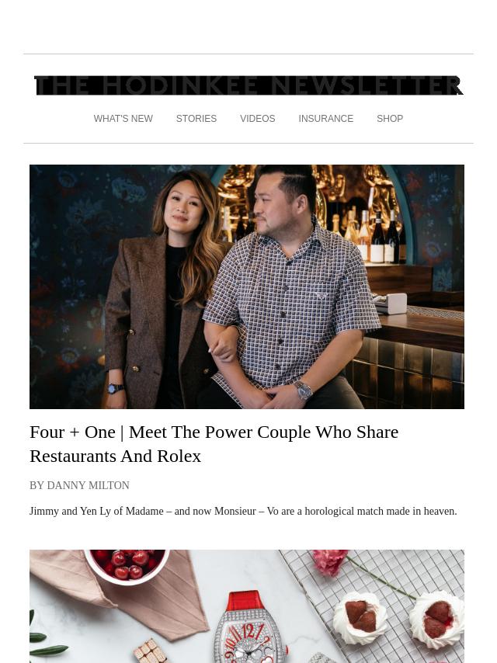Visit the Shop link
The height and width of the screenshot is (663, 497).
coord(390,119)
